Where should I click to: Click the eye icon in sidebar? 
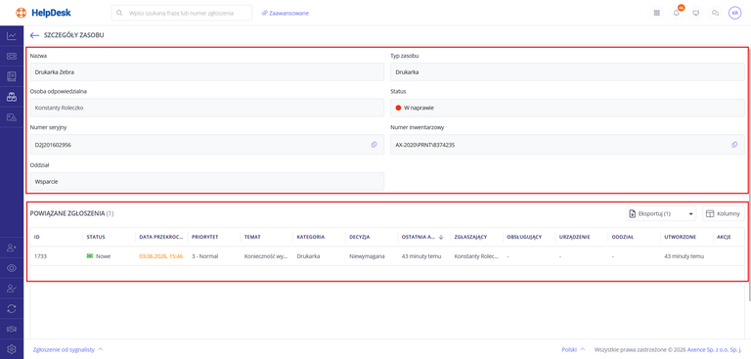coord(12,268)
